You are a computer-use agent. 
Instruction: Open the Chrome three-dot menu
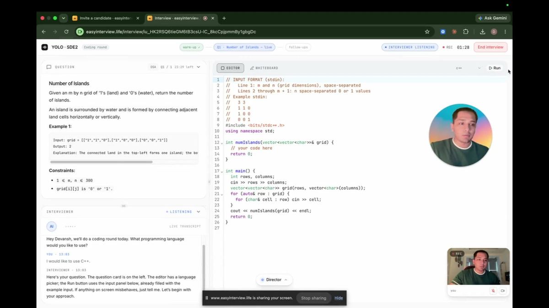point(505,32)
